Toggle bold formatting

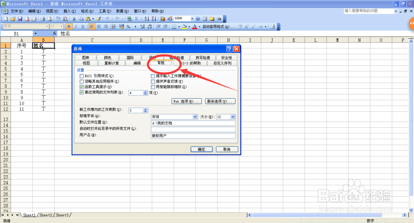69,26
